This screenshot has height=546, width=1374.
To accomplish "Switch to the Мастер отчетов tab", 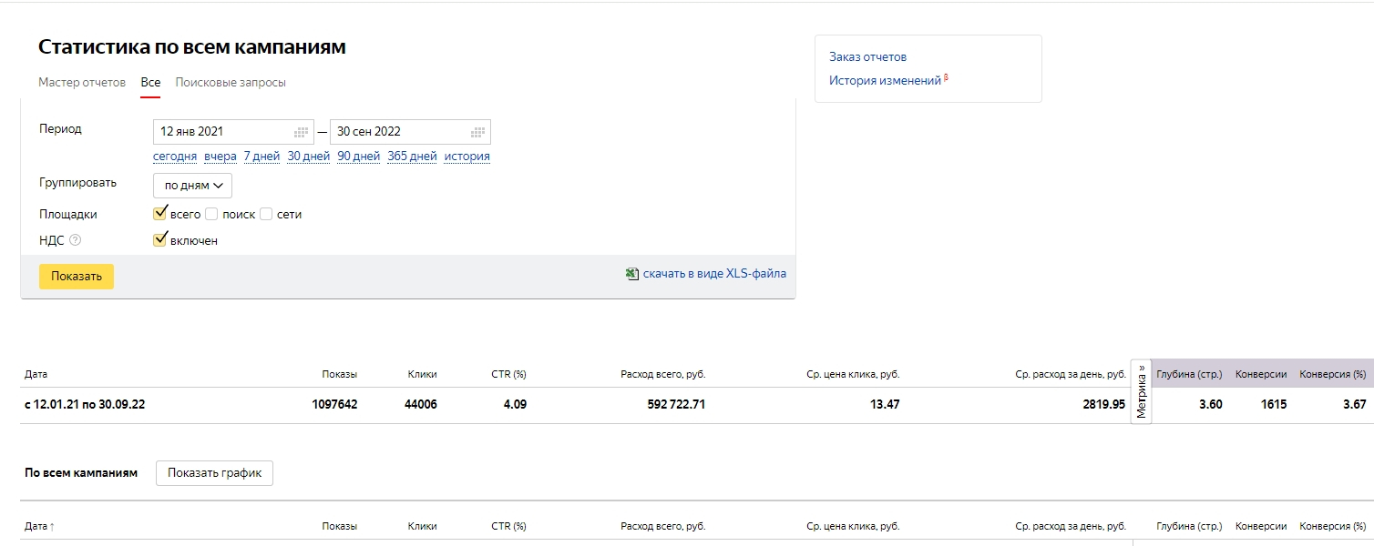I will 82,83.
